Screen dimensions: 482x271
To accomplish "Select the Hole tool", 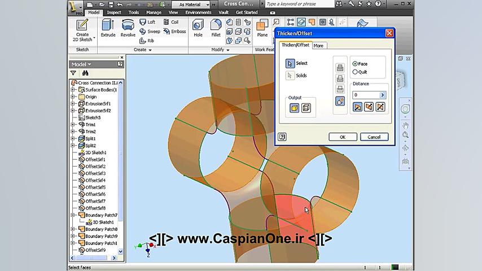I will coord(198,28).
